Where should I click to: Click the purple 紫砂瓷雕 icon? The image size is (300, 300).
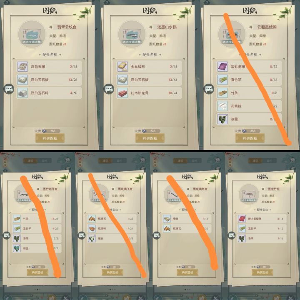222,67
